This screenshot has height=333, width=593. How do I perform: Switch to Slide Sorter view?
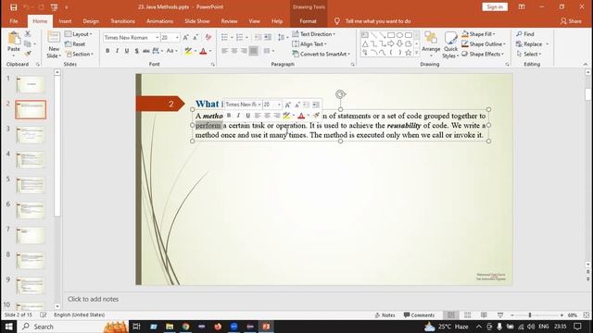click(x=467, y=314)
